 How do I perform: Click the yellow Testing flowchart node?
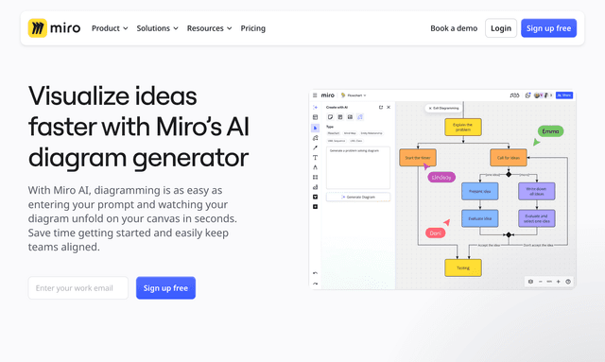[x=463, y=267]
